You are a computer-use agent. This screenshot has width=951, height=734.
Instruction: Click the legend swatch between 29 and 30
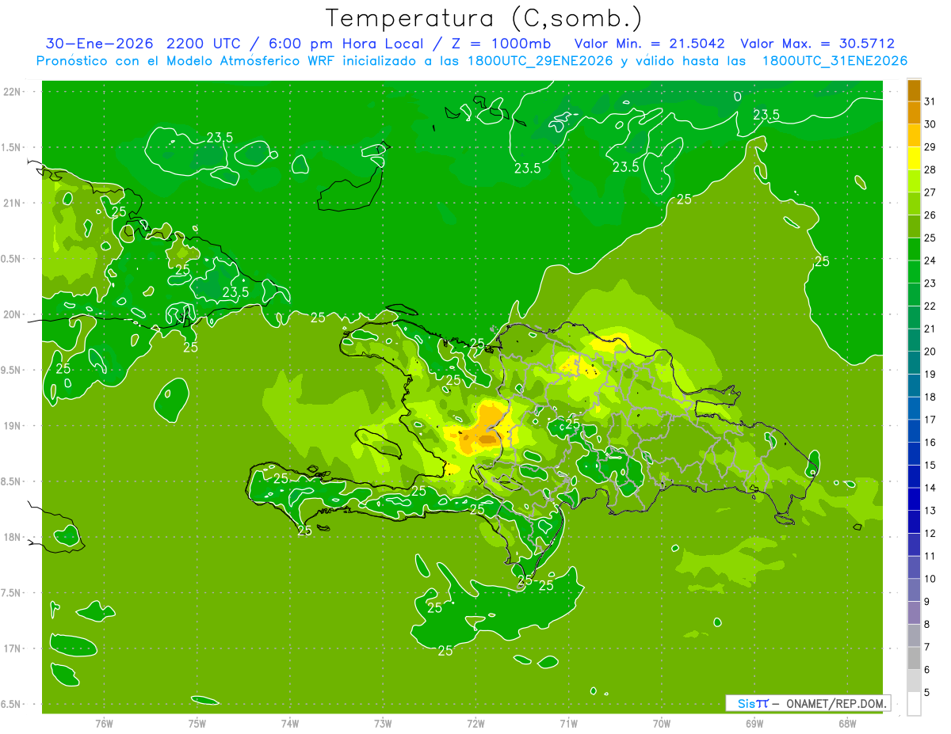click(914, 135)
